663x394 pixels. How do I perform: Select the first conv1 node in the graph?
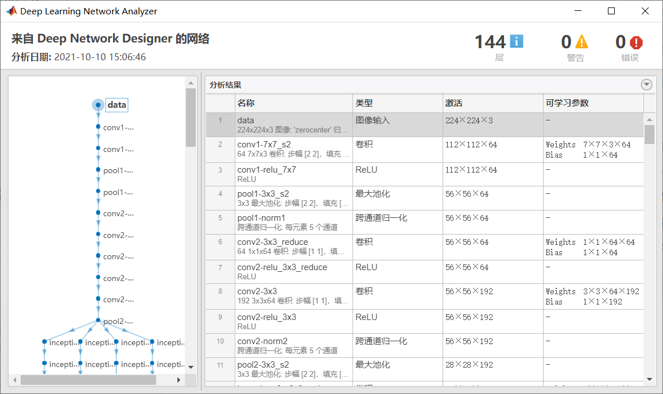click(98, 127)
